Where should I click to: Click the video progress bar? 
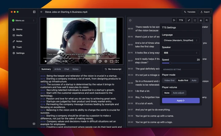tap(81, 58)
